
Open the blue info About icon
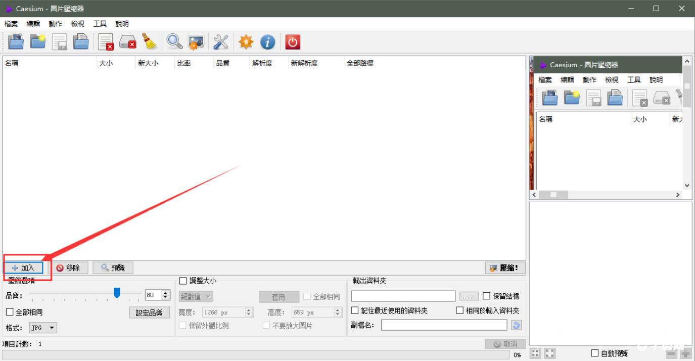coord(267,42)
